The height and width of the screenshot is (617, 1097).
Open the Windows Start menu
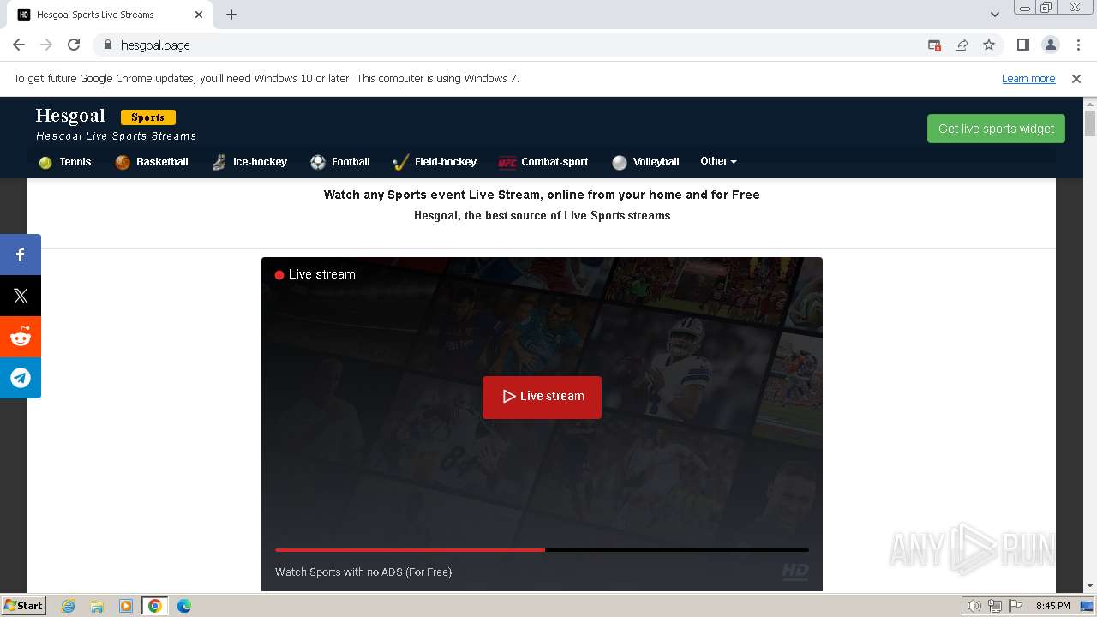[23, 605]
